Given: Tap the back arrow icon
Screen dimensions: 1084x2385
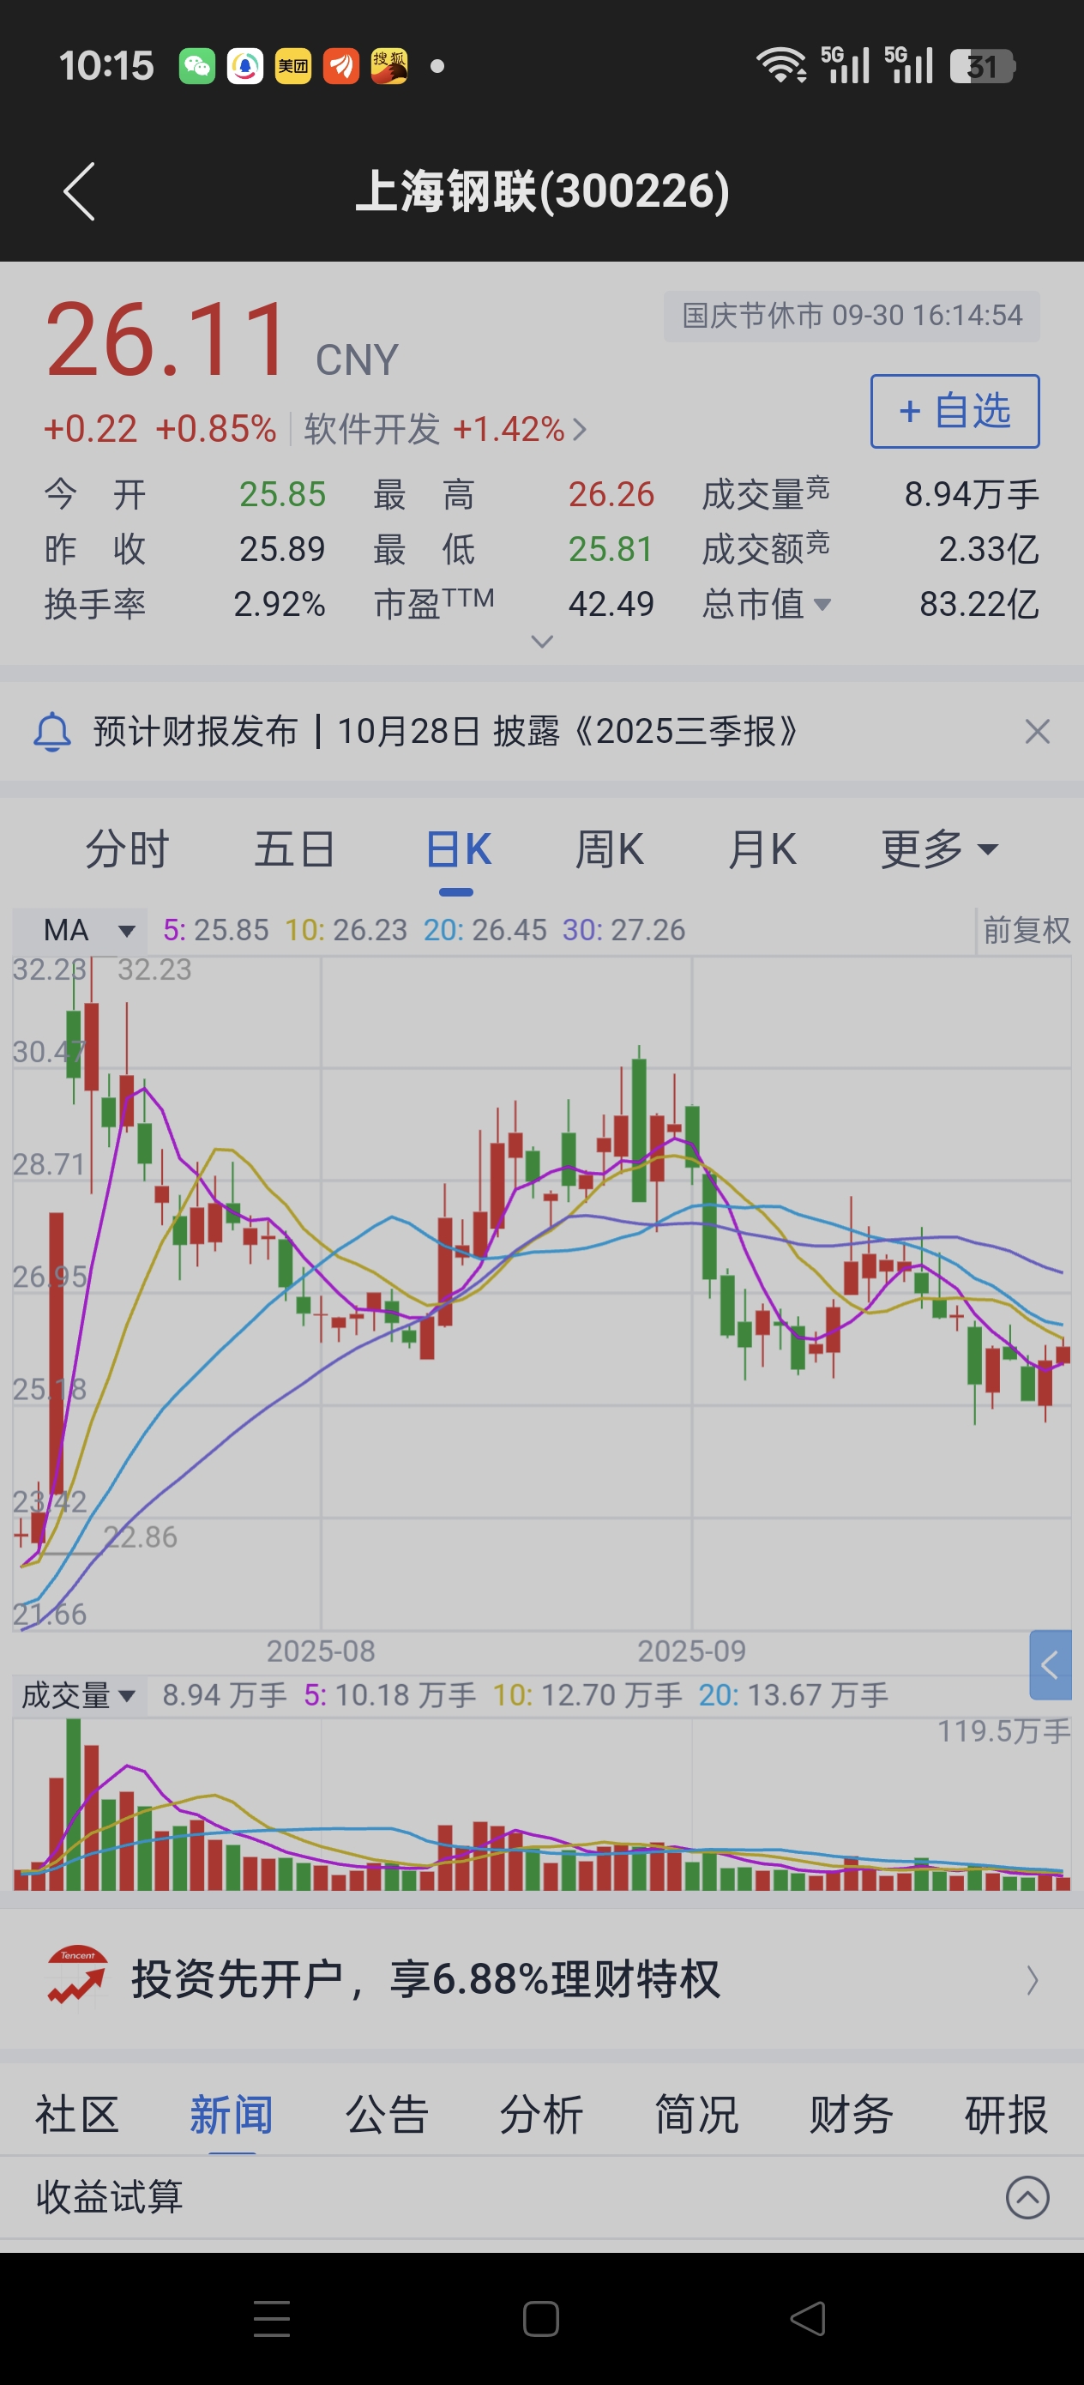Looking at the screenshot, I should [80, 191].
